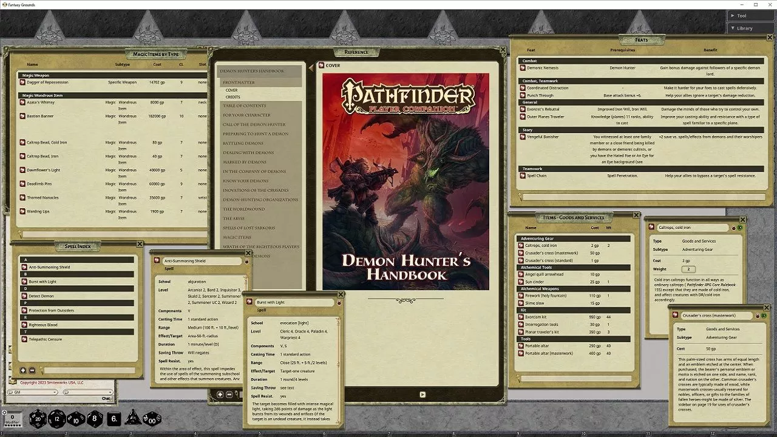Click next page arrow in Reference window

(x=422, y=395)
